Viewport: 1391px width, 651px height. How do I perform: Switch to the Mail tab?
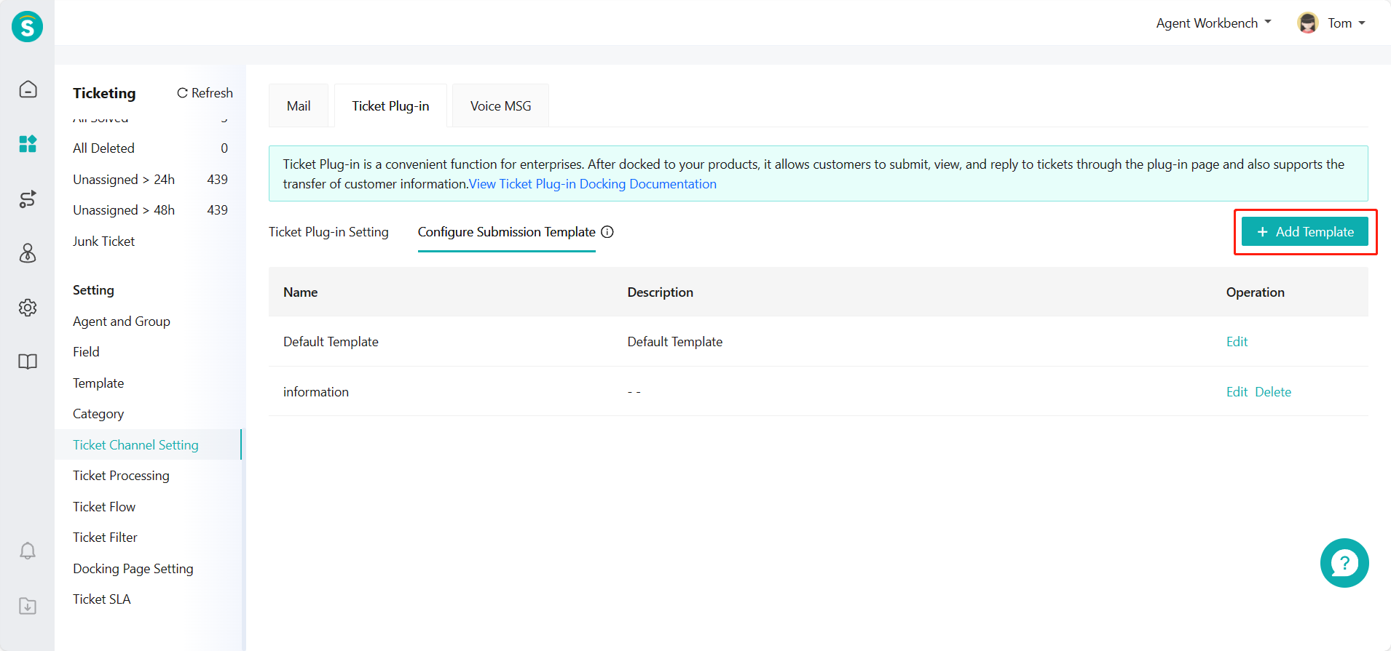(299, 106)
